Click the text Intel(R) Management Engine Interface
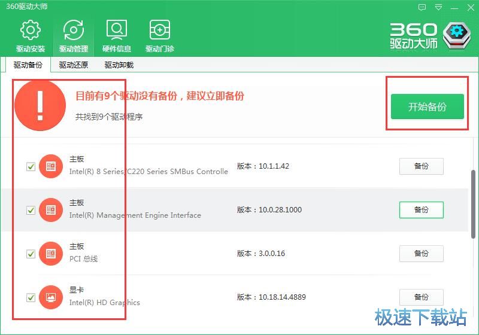Screen dimensions: 479x335 click(135, 215)
